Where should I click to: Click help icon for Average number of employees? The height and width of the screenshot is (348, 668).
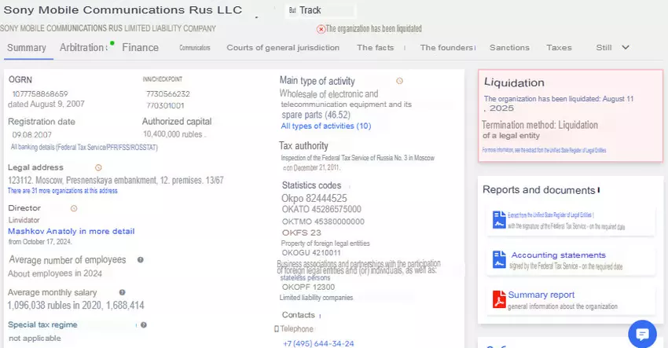click(x=141, y=260)
